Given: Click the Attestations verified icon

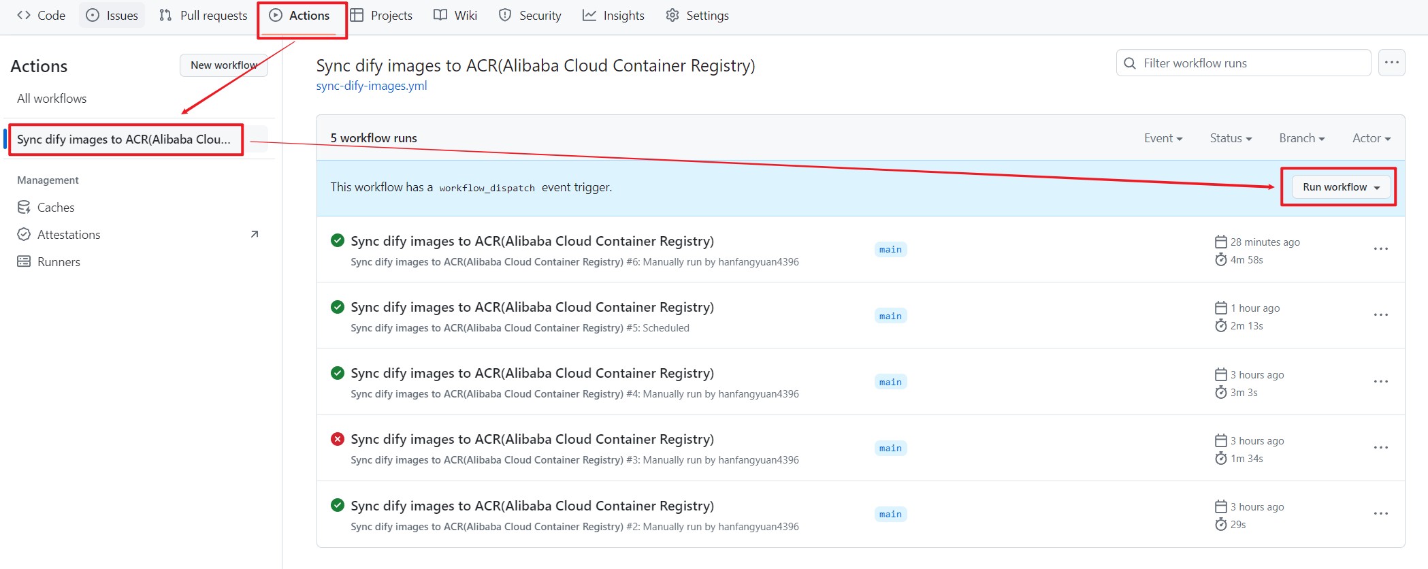Looking at the screenshot, I should [24, 234].
